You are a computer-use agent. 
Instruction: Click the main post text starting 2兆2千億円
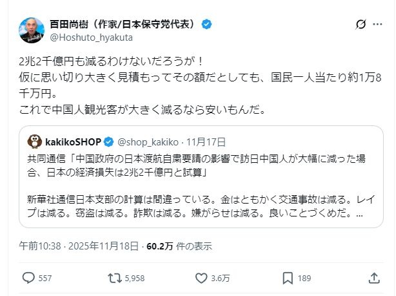(x=193, y=85)
